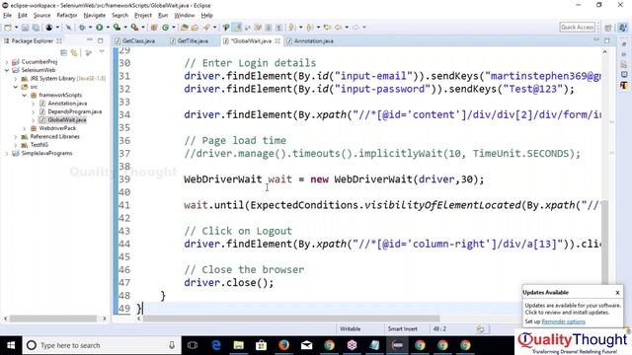Screen dimensions: 632x355
Task: Click the status bar updates icon
Action: coord(480,328)
